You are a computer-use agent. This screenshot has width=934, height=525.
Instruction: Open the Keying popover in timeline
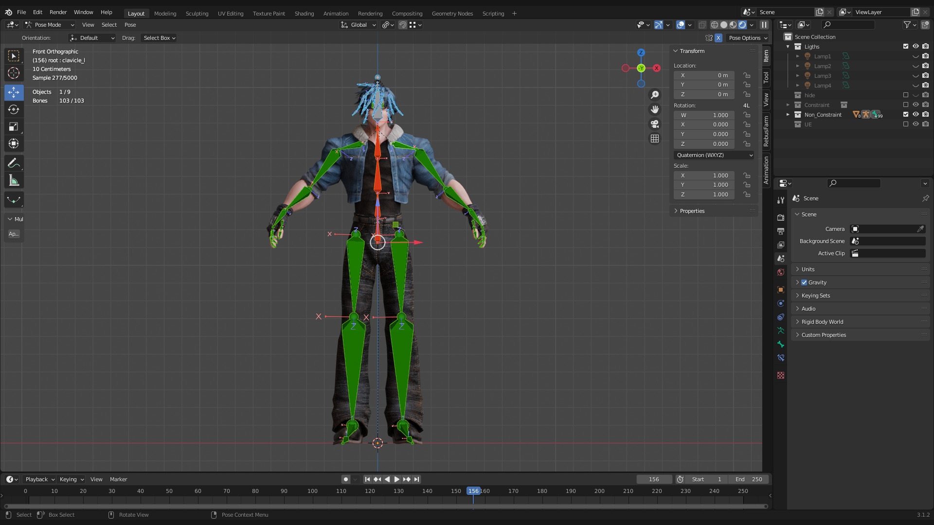click(x=72, y=479)
